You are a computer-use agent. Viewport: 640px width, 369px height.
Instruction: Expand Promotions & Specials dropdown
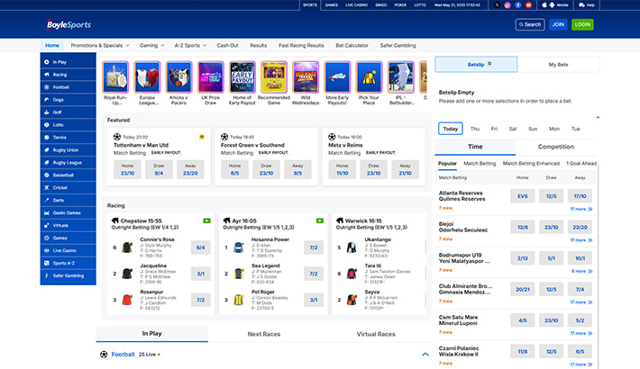coord(100,45)
